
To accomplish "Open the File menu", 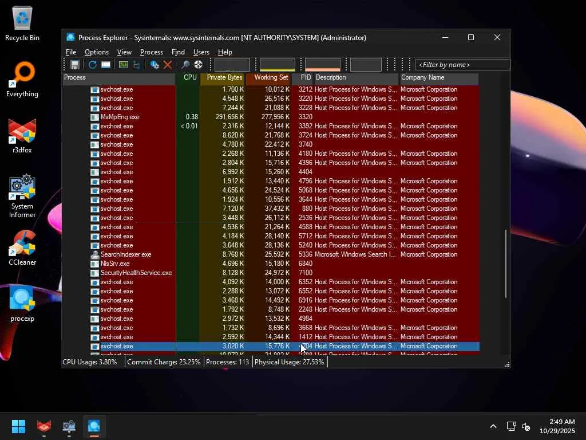I will tap(71, 52).
